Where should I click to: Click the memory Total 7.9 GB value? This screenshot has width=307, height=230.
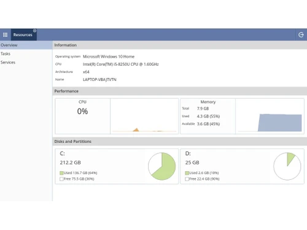tap(203, 109)
